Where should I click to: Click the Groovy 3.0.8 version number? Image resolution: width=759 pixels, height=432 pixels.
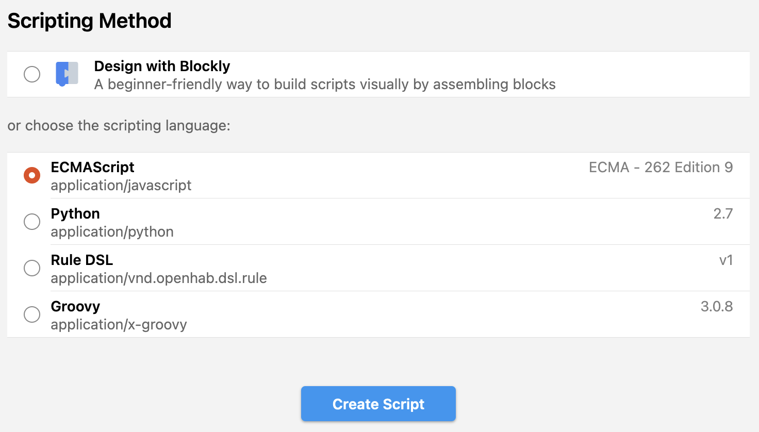[x=717, y=306]
